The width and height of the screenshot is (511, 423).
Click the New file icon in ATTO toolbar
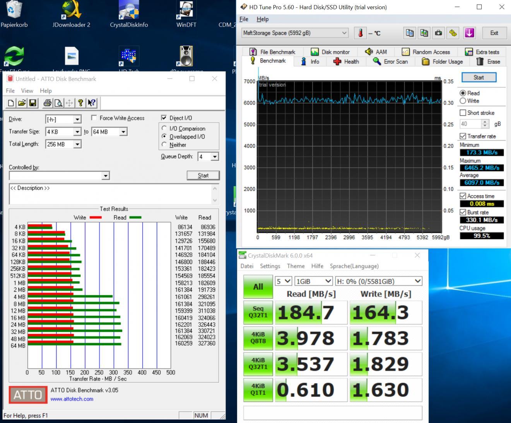pos(11,103)
